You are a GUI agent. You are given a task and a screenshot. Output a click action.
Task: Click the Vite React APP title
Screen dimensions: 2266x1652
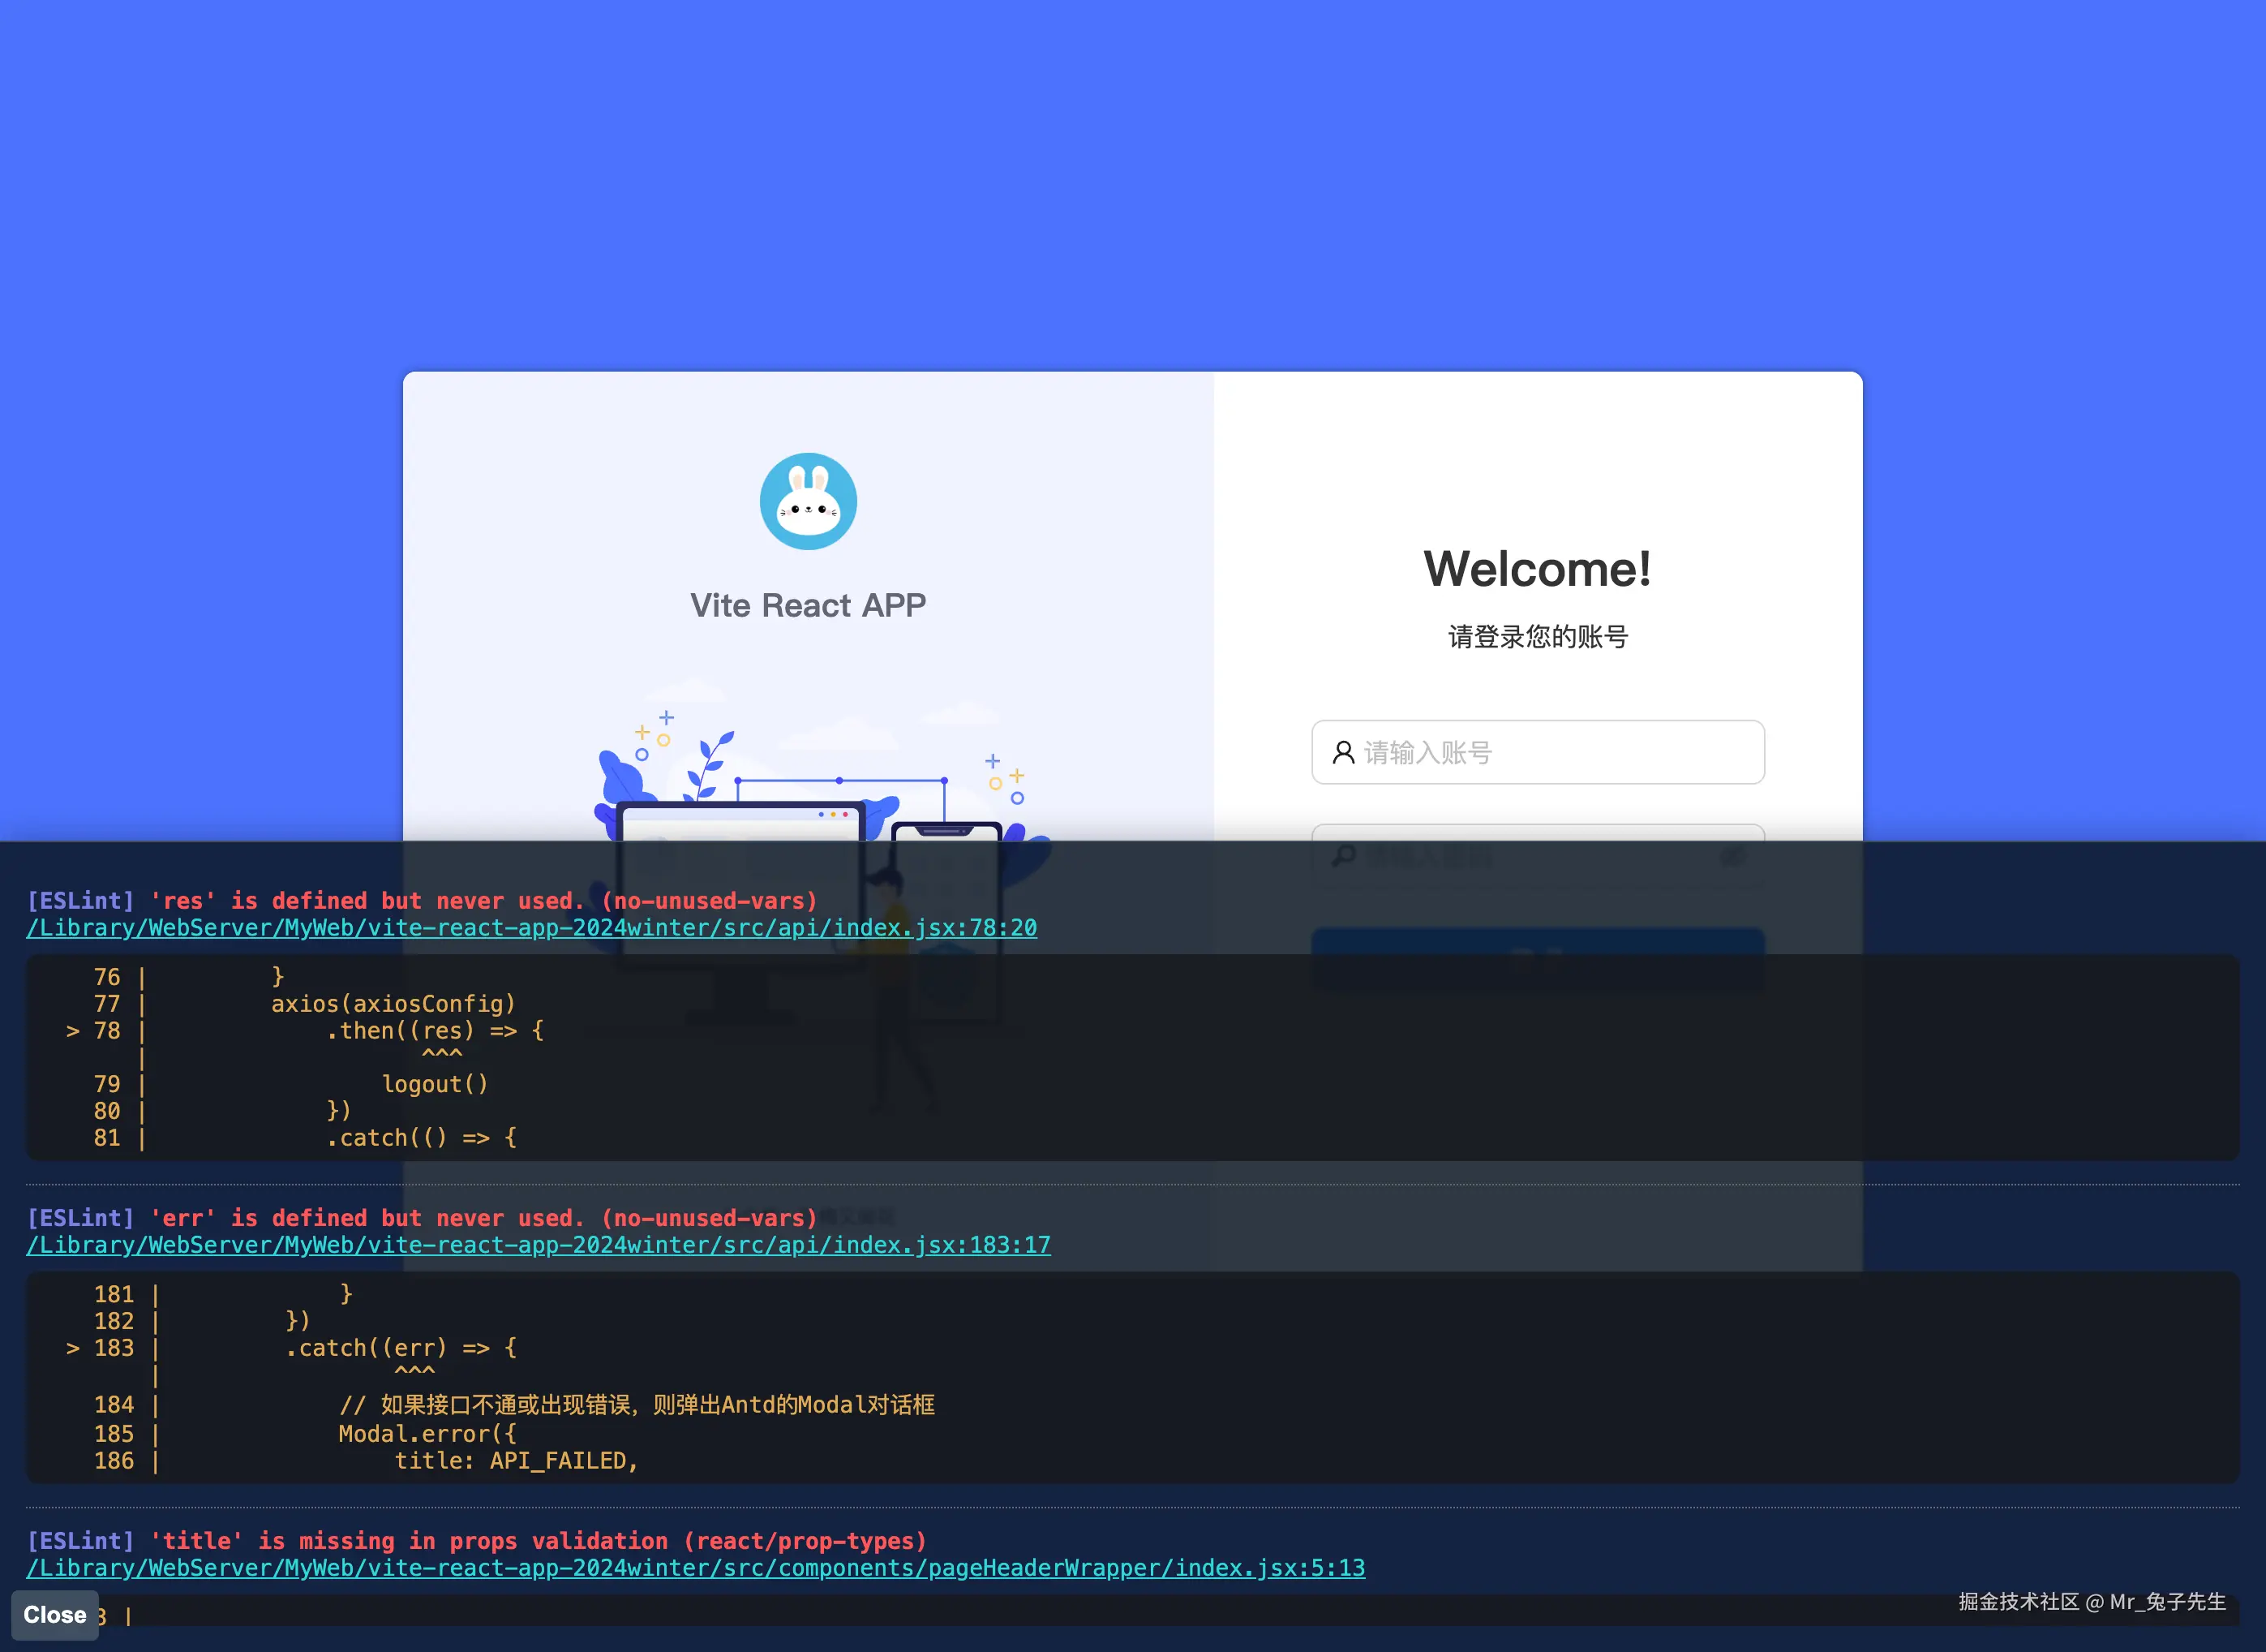[x=808, y=605]
